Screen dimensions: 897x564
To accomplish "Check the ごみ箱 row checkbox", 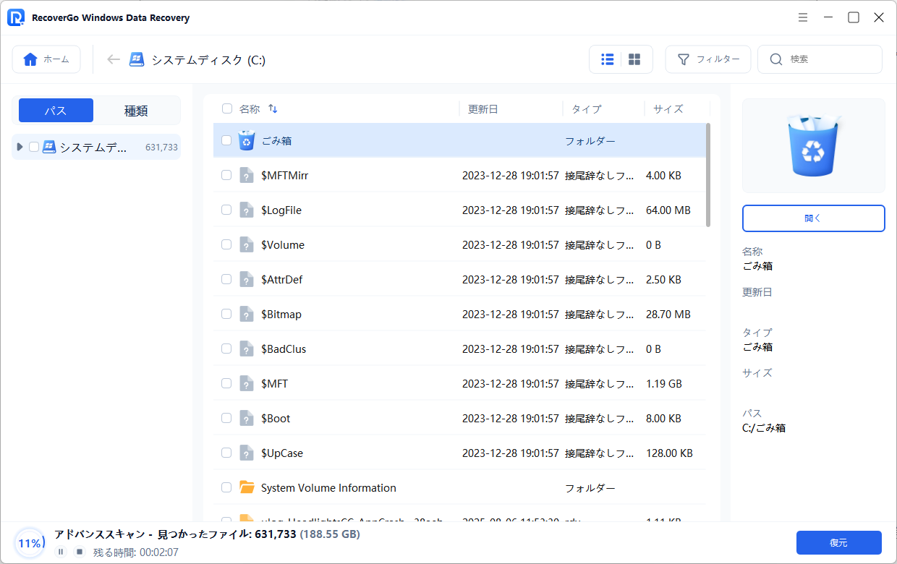I will tap(226, 140).
